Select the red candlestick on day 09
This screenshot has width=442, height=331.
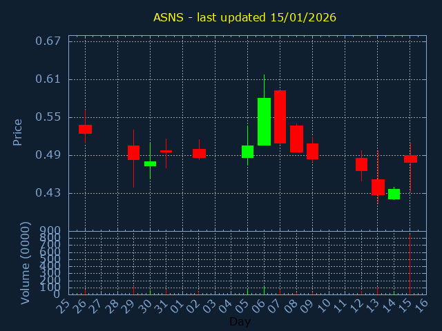tap(312, 151)
